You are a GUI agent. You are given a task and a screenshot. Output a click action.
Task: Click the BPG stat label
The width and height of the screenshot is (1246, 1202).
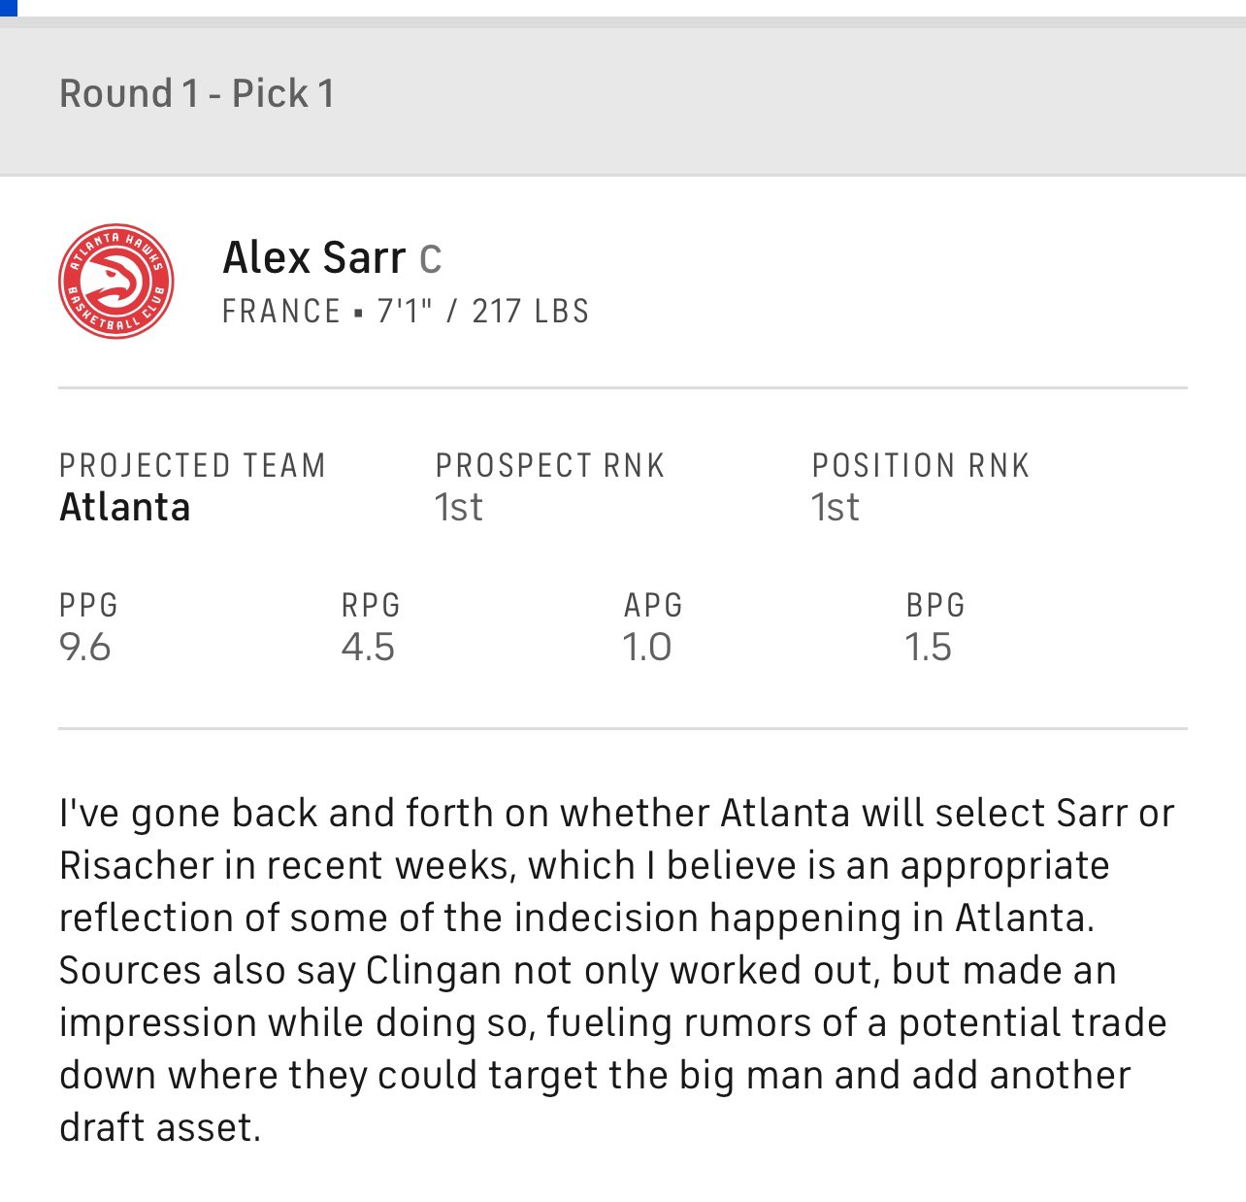(935, 606)
